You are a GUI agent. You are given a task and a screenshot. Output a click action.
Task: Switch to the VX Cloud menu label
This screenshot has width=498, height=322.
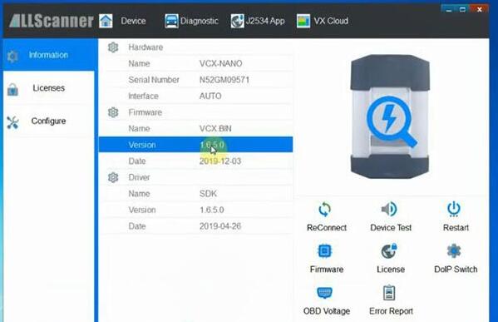coord(331,21)
